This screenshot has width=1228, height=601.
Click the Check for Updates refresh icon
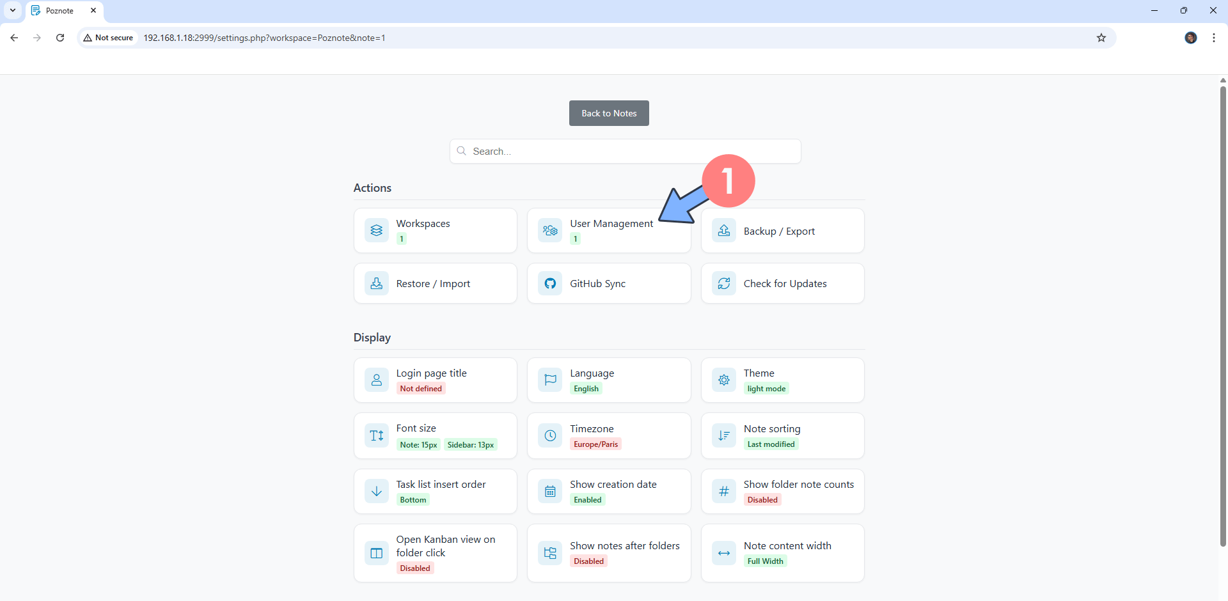[723, 283]
